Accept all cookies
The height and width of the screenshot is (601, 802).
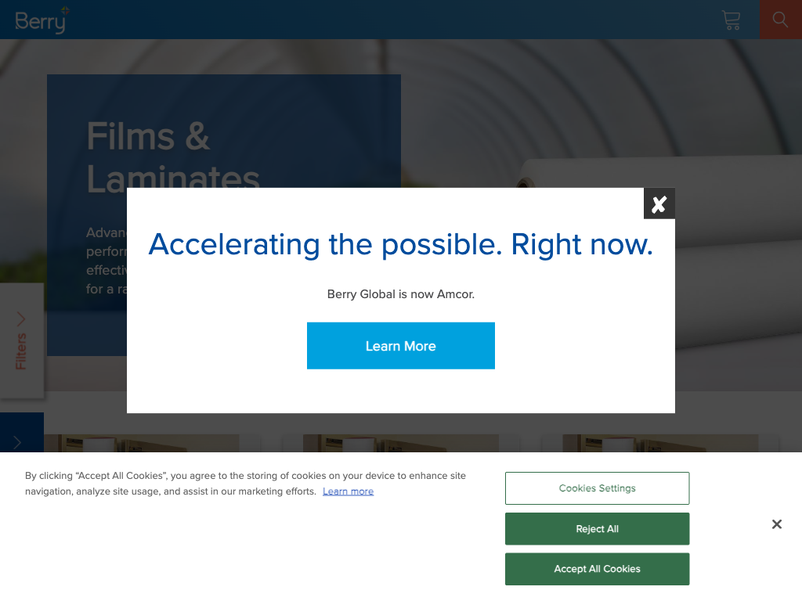pyautogui.click(x=597, y=569)
